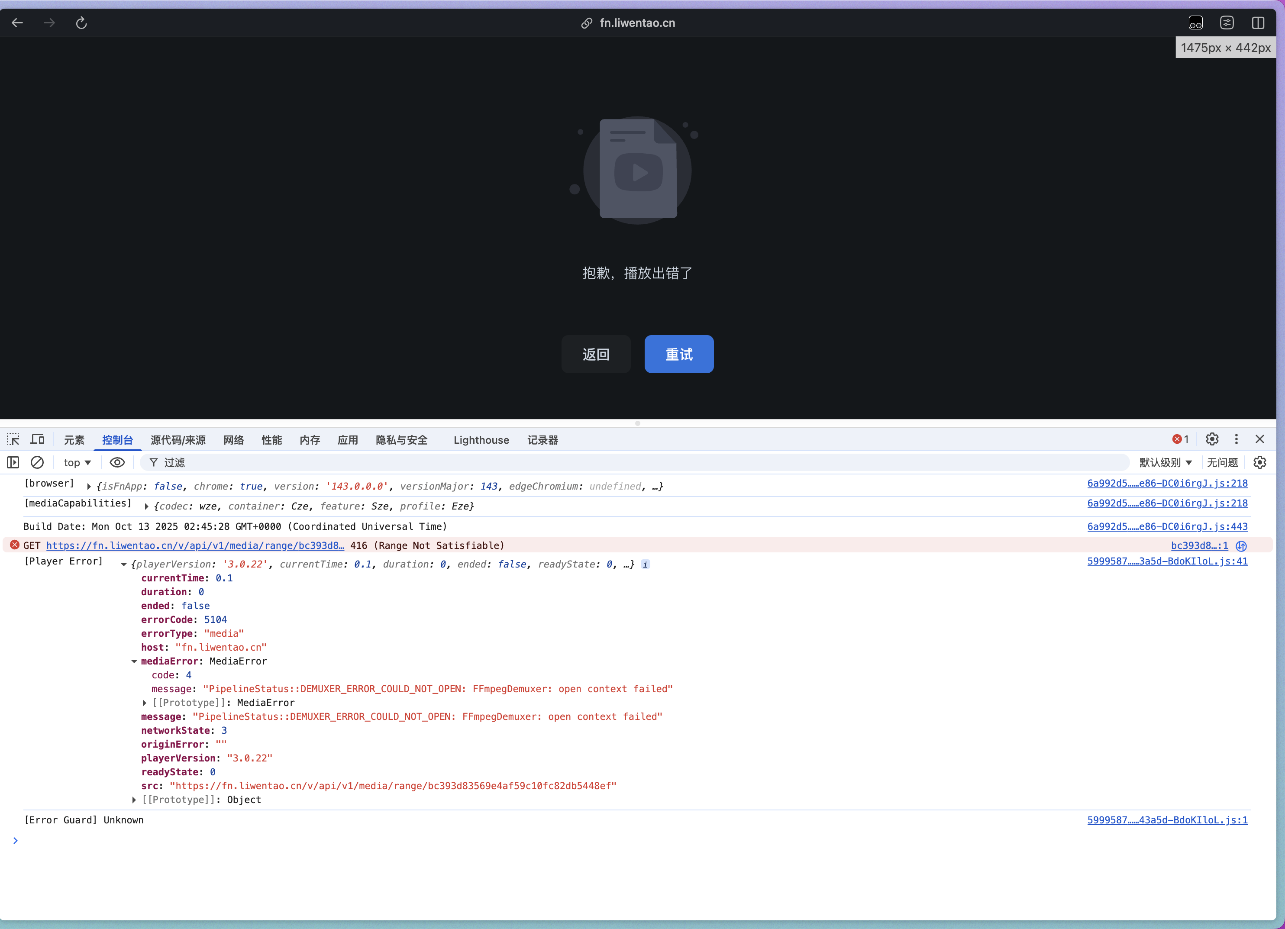Toggle the device toolbar icon
Image resolution: width=1285 pixels, height=929 pixels.
click(x=37, y=439)
